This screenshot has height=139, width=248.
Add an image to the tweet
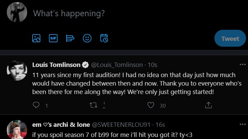click(36, 38)
